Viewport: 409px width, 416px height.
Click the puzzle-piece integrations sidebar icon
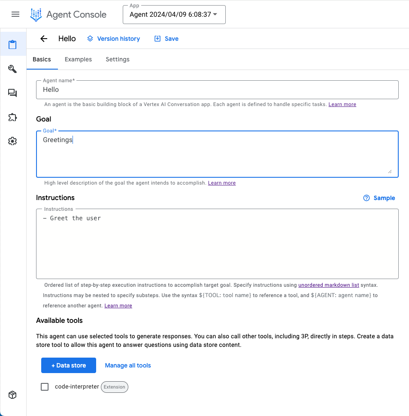tap(13, 117)
